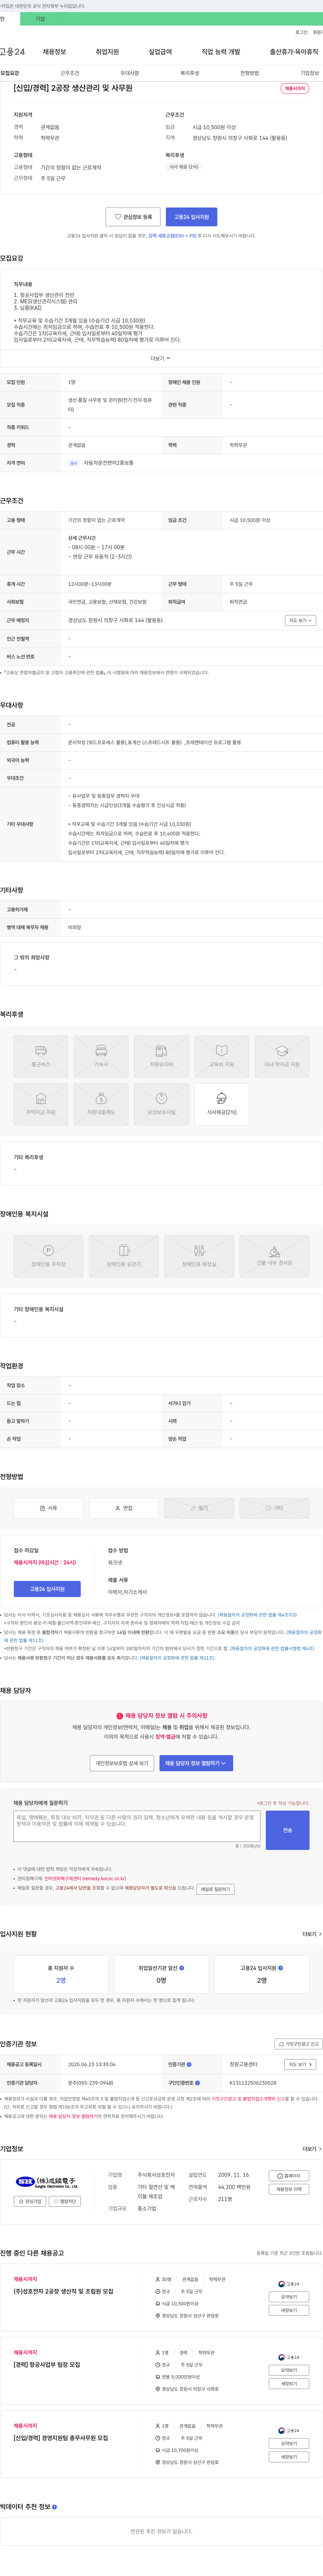Screen dimensions: 323x2576
Task: Open job posting 2공장 생산직 및 조립원 모집
Action: [63, 2291]
